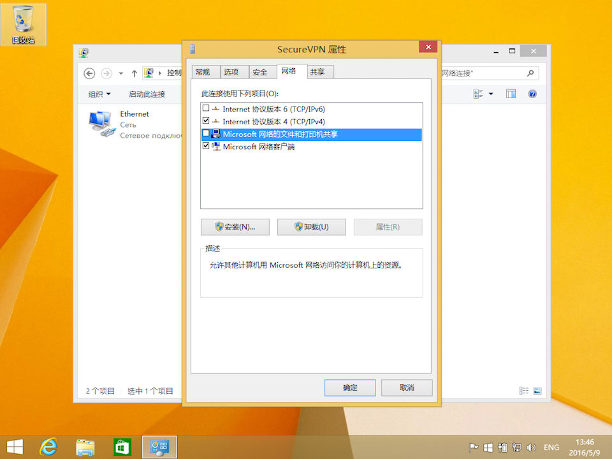Open Action Center flag in tray
The width and height of the screenshot is (612, 459).
tap(474, 448)
